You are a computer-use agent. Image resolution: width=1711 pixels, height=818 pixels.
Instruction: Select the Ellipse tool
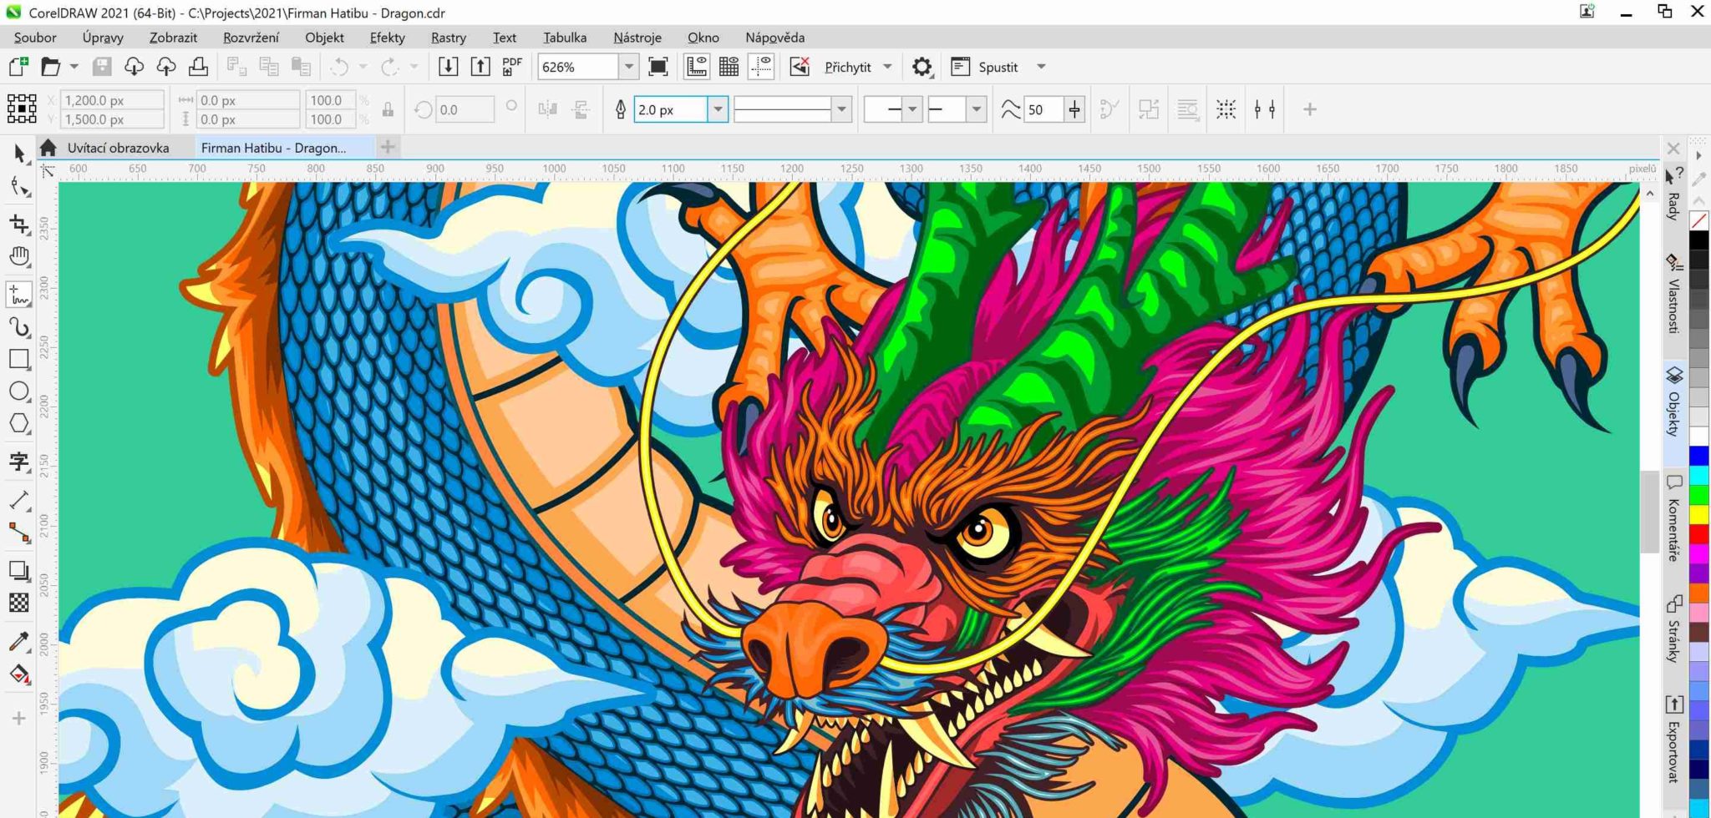19,391
